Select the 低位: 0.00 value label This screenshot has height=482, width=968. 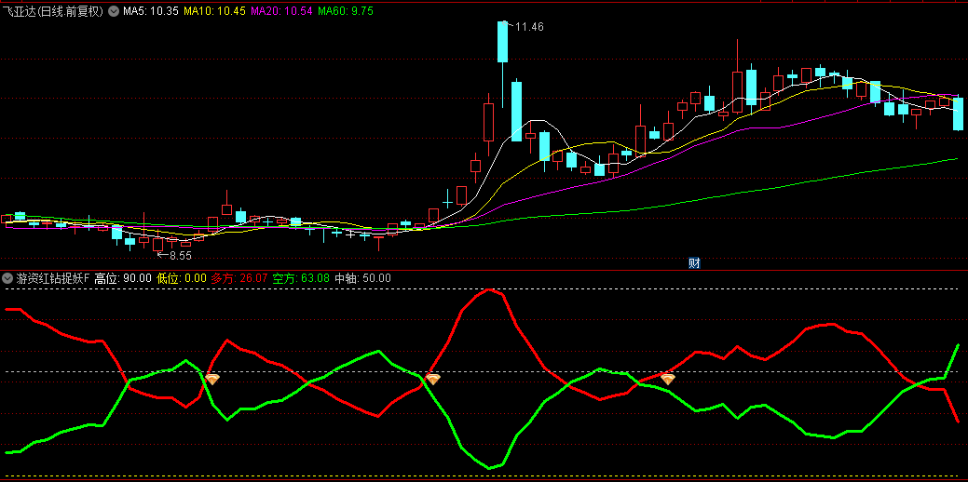182,278
